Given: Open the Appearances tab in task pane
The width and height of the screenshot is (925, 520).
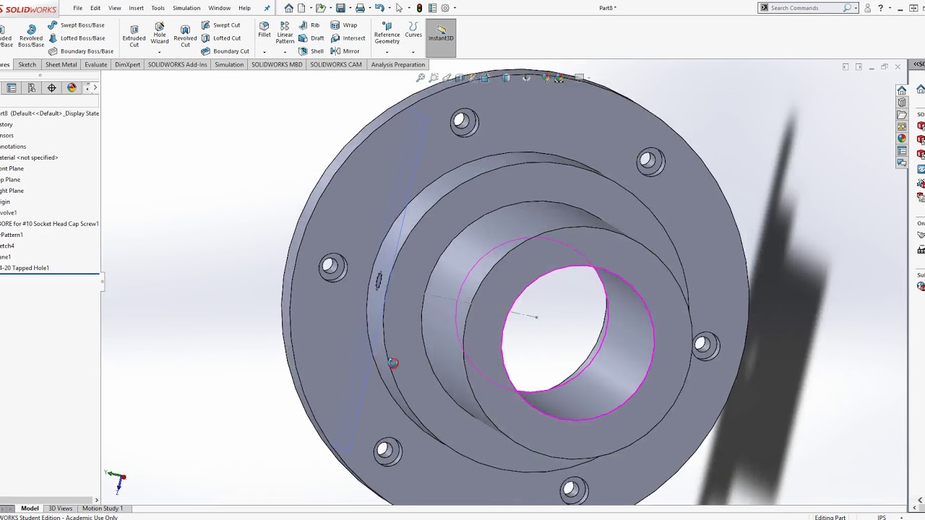Looking at the screenshot, I should coord(902,139).
